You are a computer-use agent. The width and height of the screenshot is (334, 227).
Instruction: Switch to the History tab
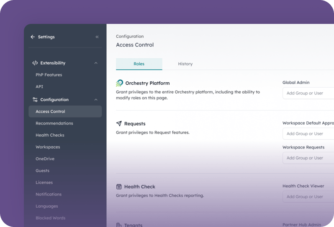185,64
